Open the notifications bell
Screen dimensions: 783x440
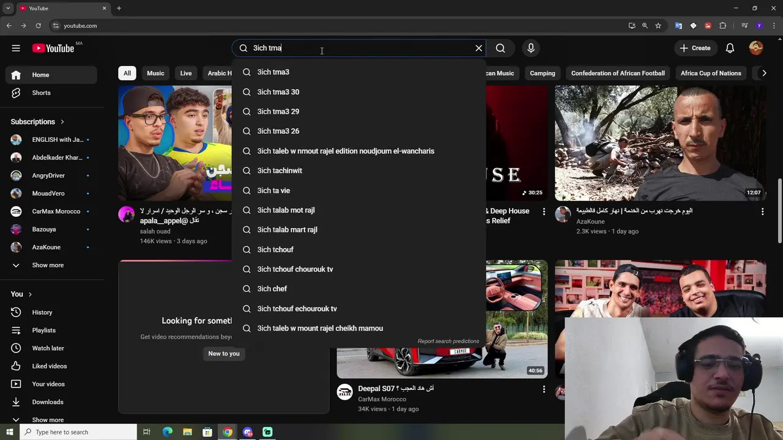(730, 48)
